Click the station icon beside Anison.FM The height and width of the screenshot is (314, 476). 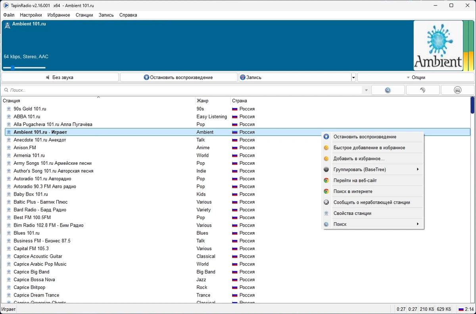pyautogui.click(x=9, y=148)
